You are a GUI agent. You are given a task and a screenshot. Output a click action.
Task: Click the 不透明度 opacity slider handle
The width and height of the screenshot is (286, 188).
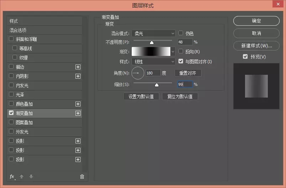151,42
